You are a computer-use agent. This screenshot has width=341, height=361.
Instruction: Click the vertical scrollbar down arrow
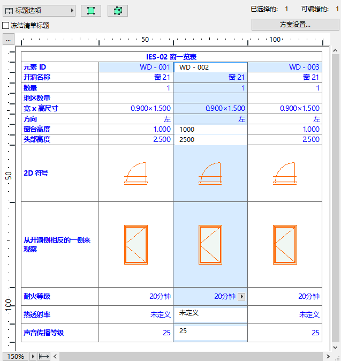click(336, 348)
